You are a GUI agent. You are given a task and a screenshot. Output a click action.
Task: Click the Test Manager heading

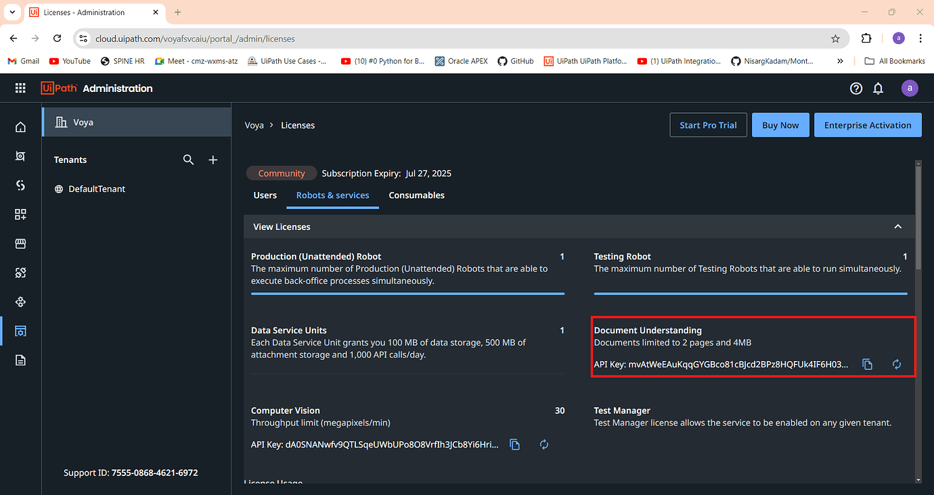(x=622, y=410)
